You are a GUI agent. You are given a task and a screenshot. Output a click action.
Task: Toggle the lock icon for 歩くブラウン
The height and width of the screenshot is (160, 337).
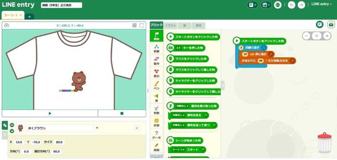coord(12,131)
